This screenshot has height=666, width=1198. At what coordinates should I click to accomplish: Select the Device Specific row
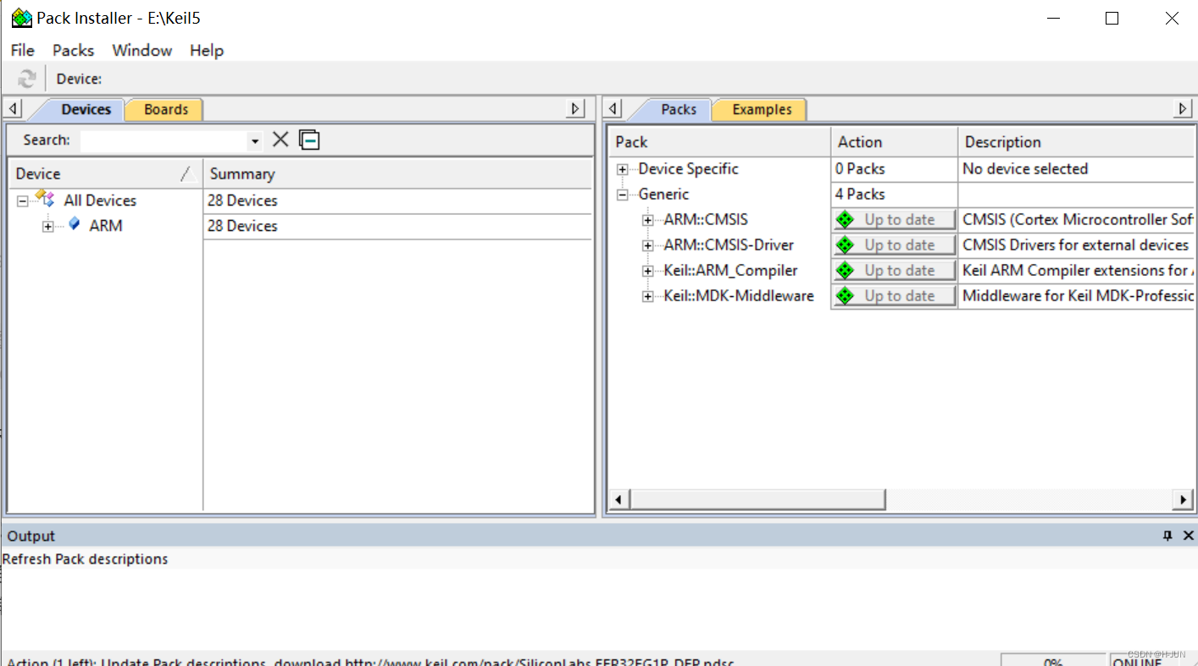click(x=688, y=169)
